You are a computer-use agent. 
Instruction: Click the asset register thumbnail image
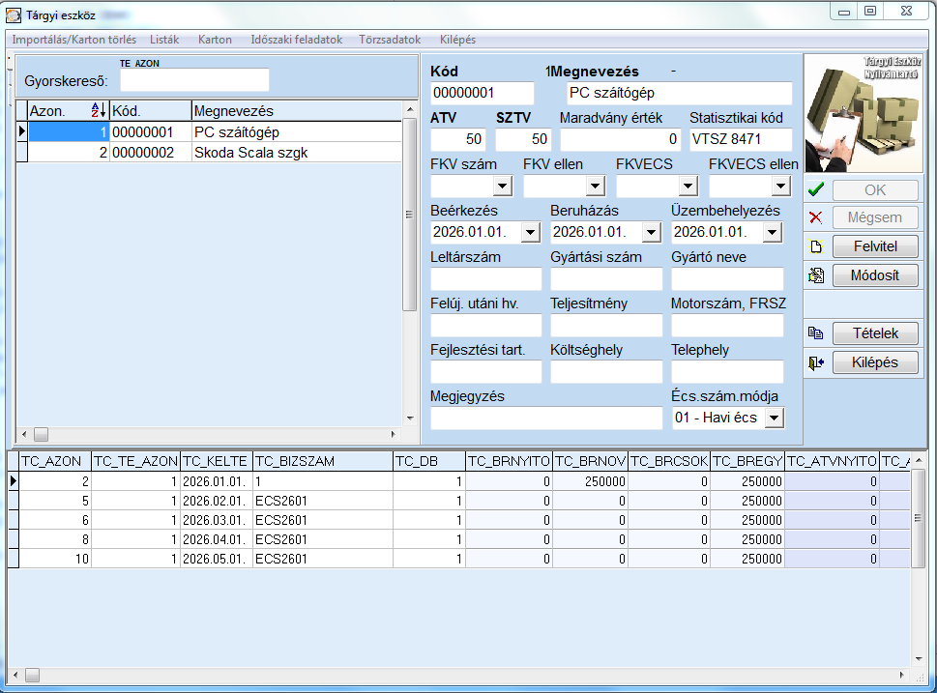point(864,113)
